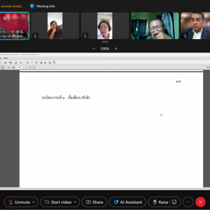Viewport: 210px width, 210px height.
Task: Expand video options arrow beside Start video
Action: pyautogui.click(x=75, y=202)
